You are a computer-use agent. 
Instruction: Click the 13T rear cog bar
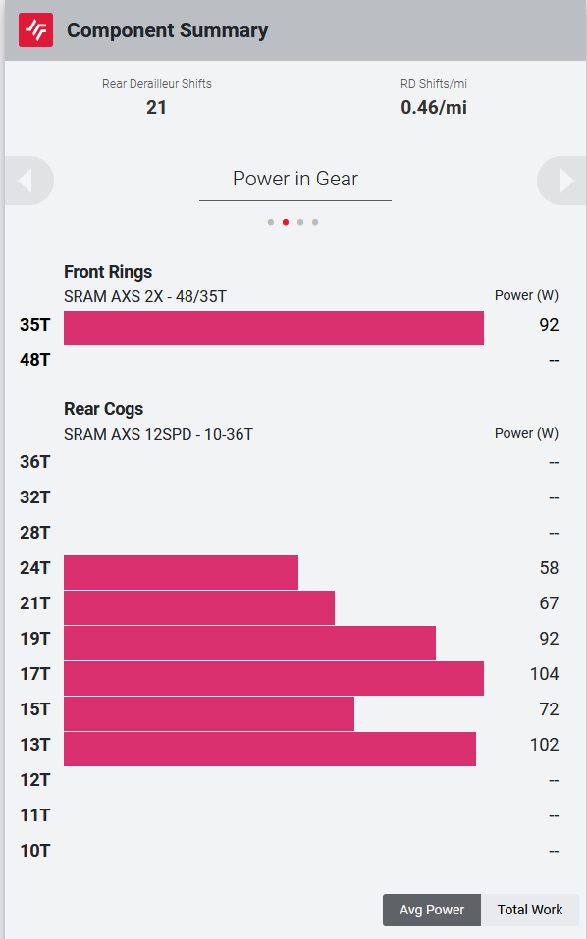point(270,750)
